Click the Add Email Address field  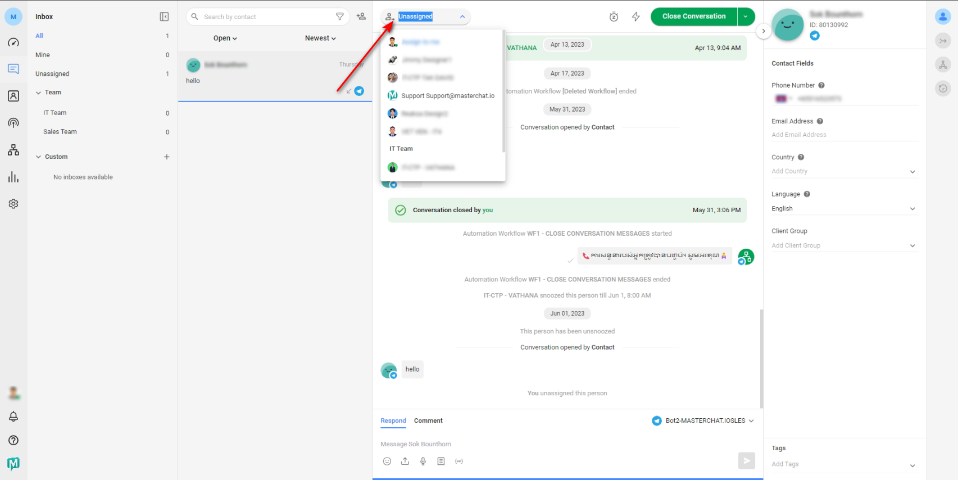(845, 135)
